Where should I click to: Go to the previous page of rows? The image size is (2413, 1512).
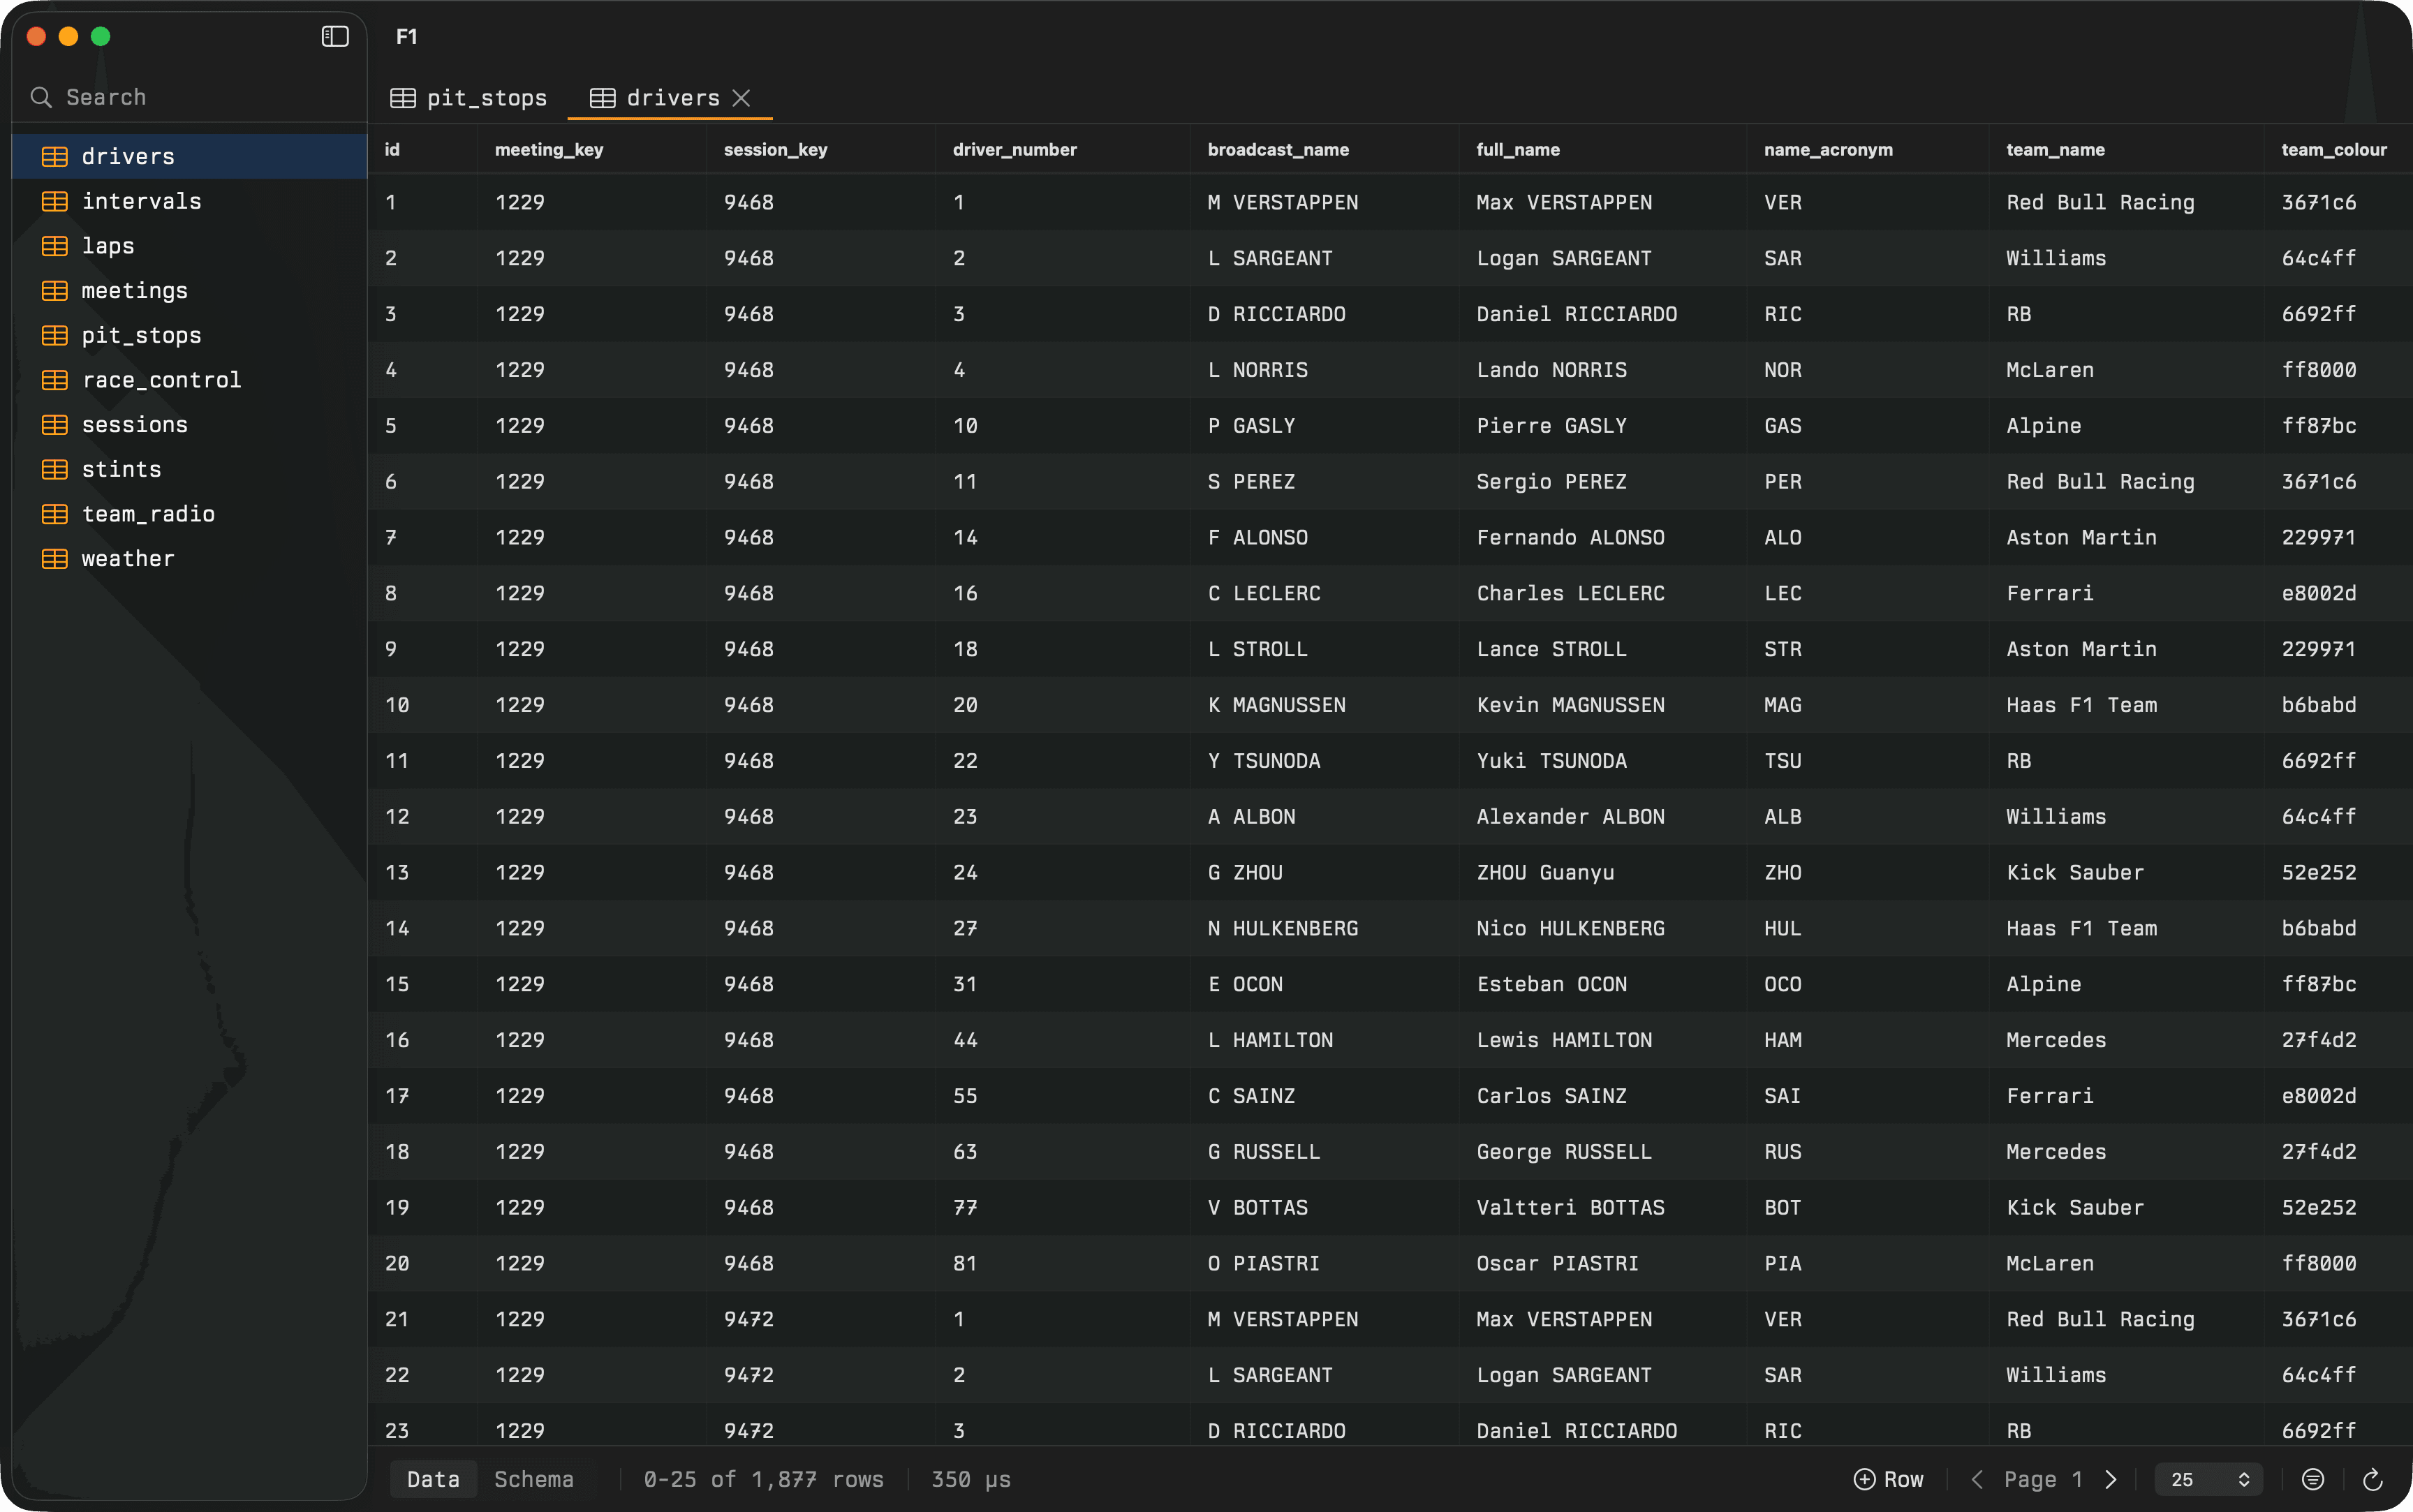[x=1977, y=1479]
